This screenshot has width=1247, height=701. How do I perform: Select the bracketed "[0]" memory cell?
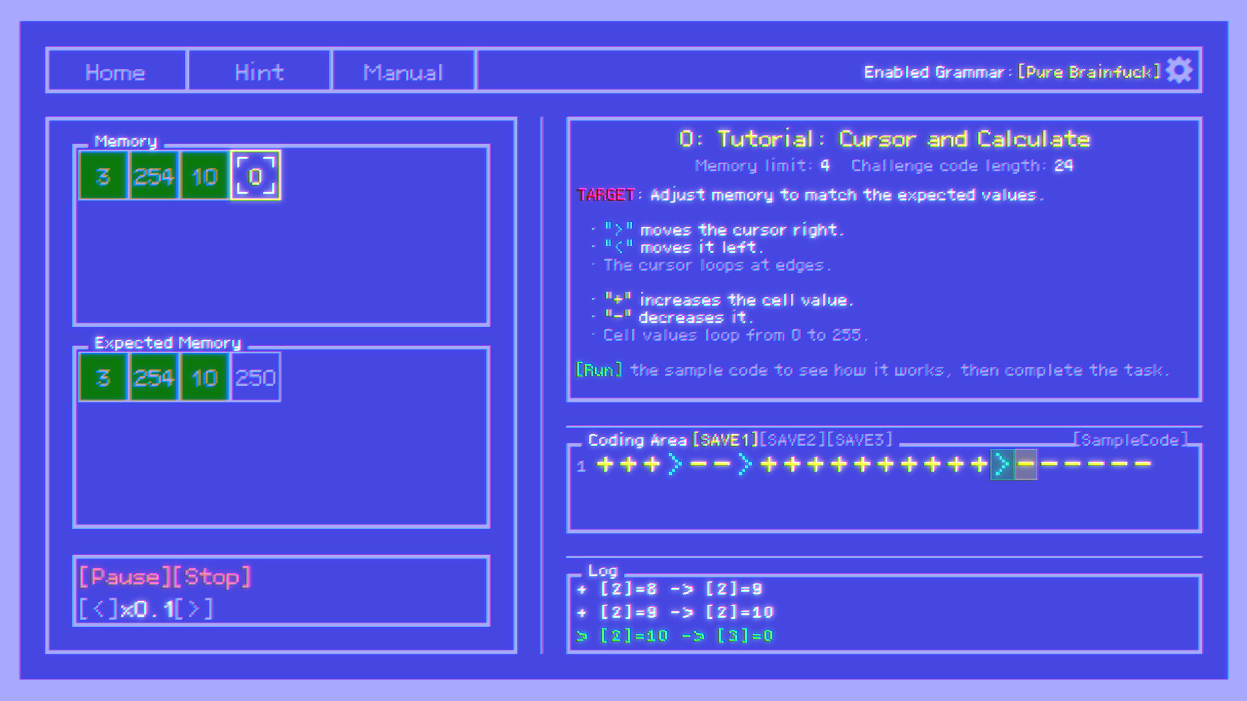255,175
